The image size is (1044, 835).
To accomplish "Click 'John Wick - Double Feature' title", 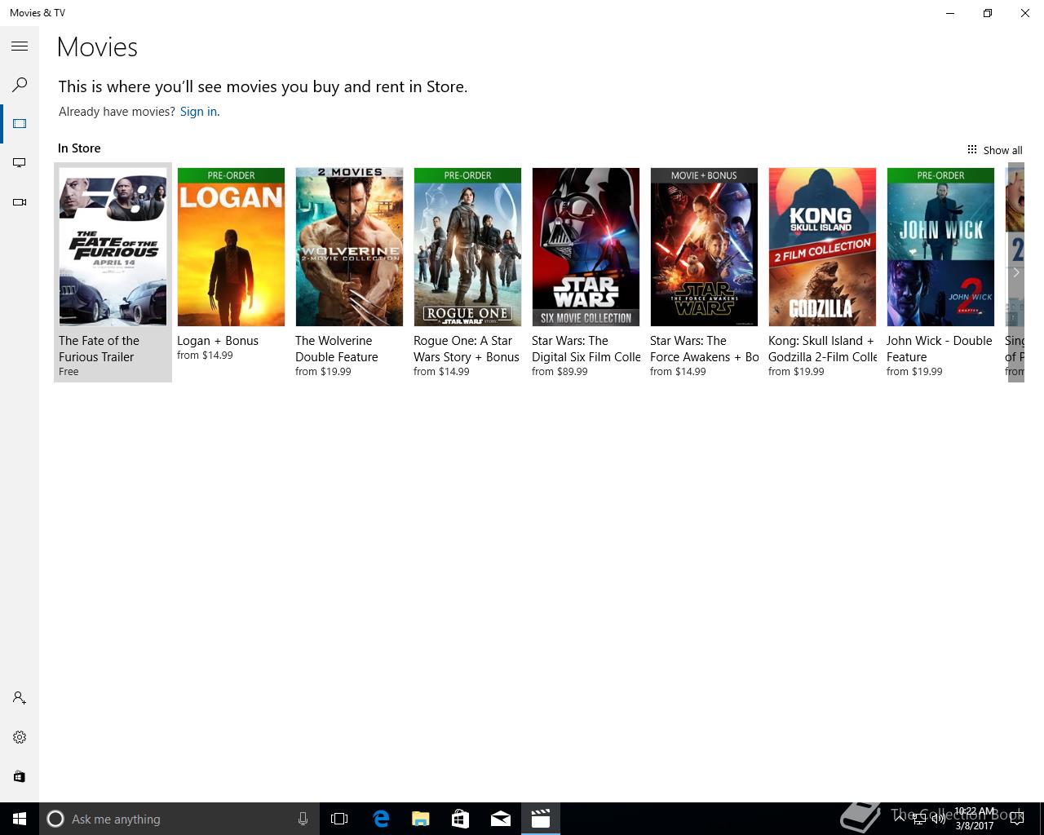I will click(940, 349).
